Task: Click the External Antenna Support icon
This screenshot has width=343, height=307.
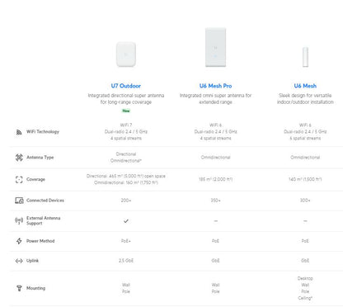Action: pos(19,220)
